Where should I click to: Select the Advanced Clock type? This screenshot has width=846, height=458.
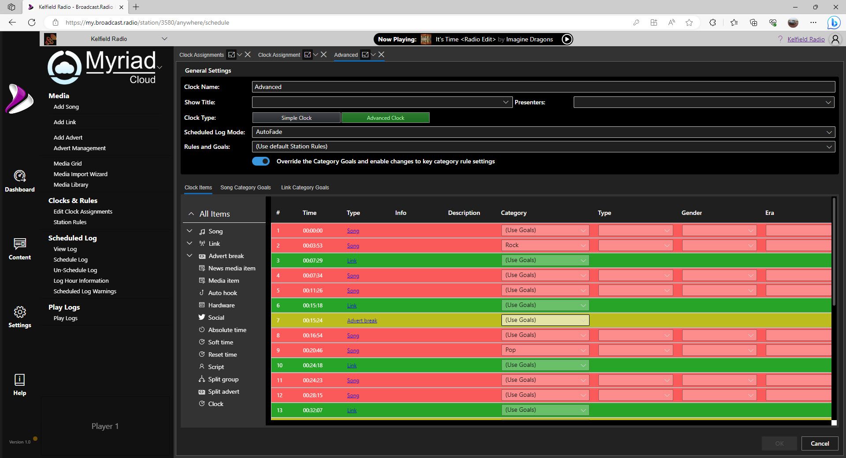coord(385,118)
